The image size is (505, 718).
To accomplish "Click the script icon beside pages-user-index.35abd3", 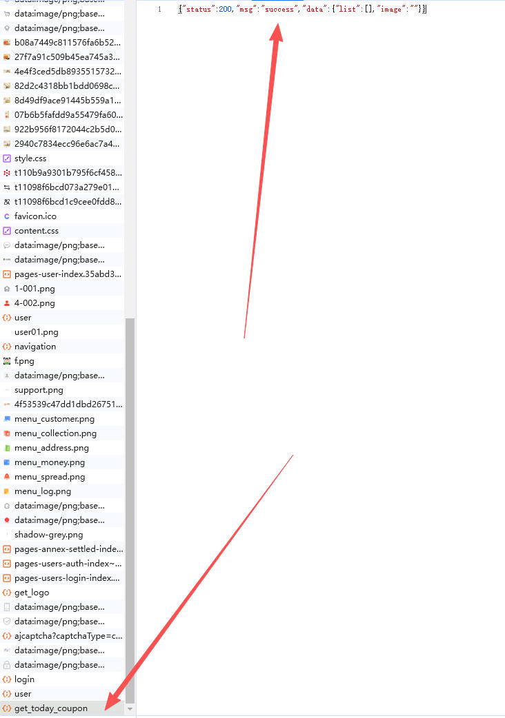I will (7, 274).
